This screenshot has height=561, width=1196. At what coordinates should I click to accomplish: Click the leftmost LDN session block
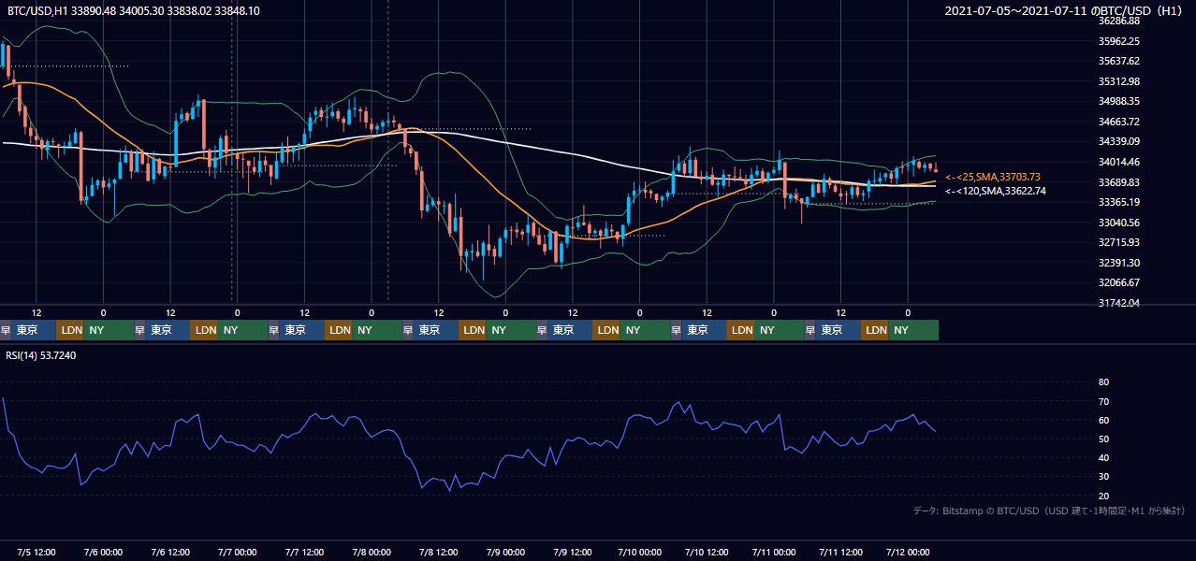click(70, 330)
